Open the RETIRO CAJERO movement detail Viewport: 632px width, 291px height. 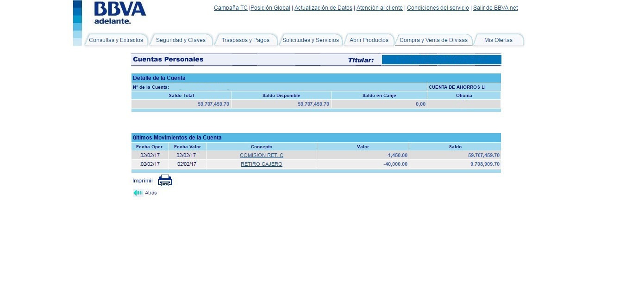[261, 164]
